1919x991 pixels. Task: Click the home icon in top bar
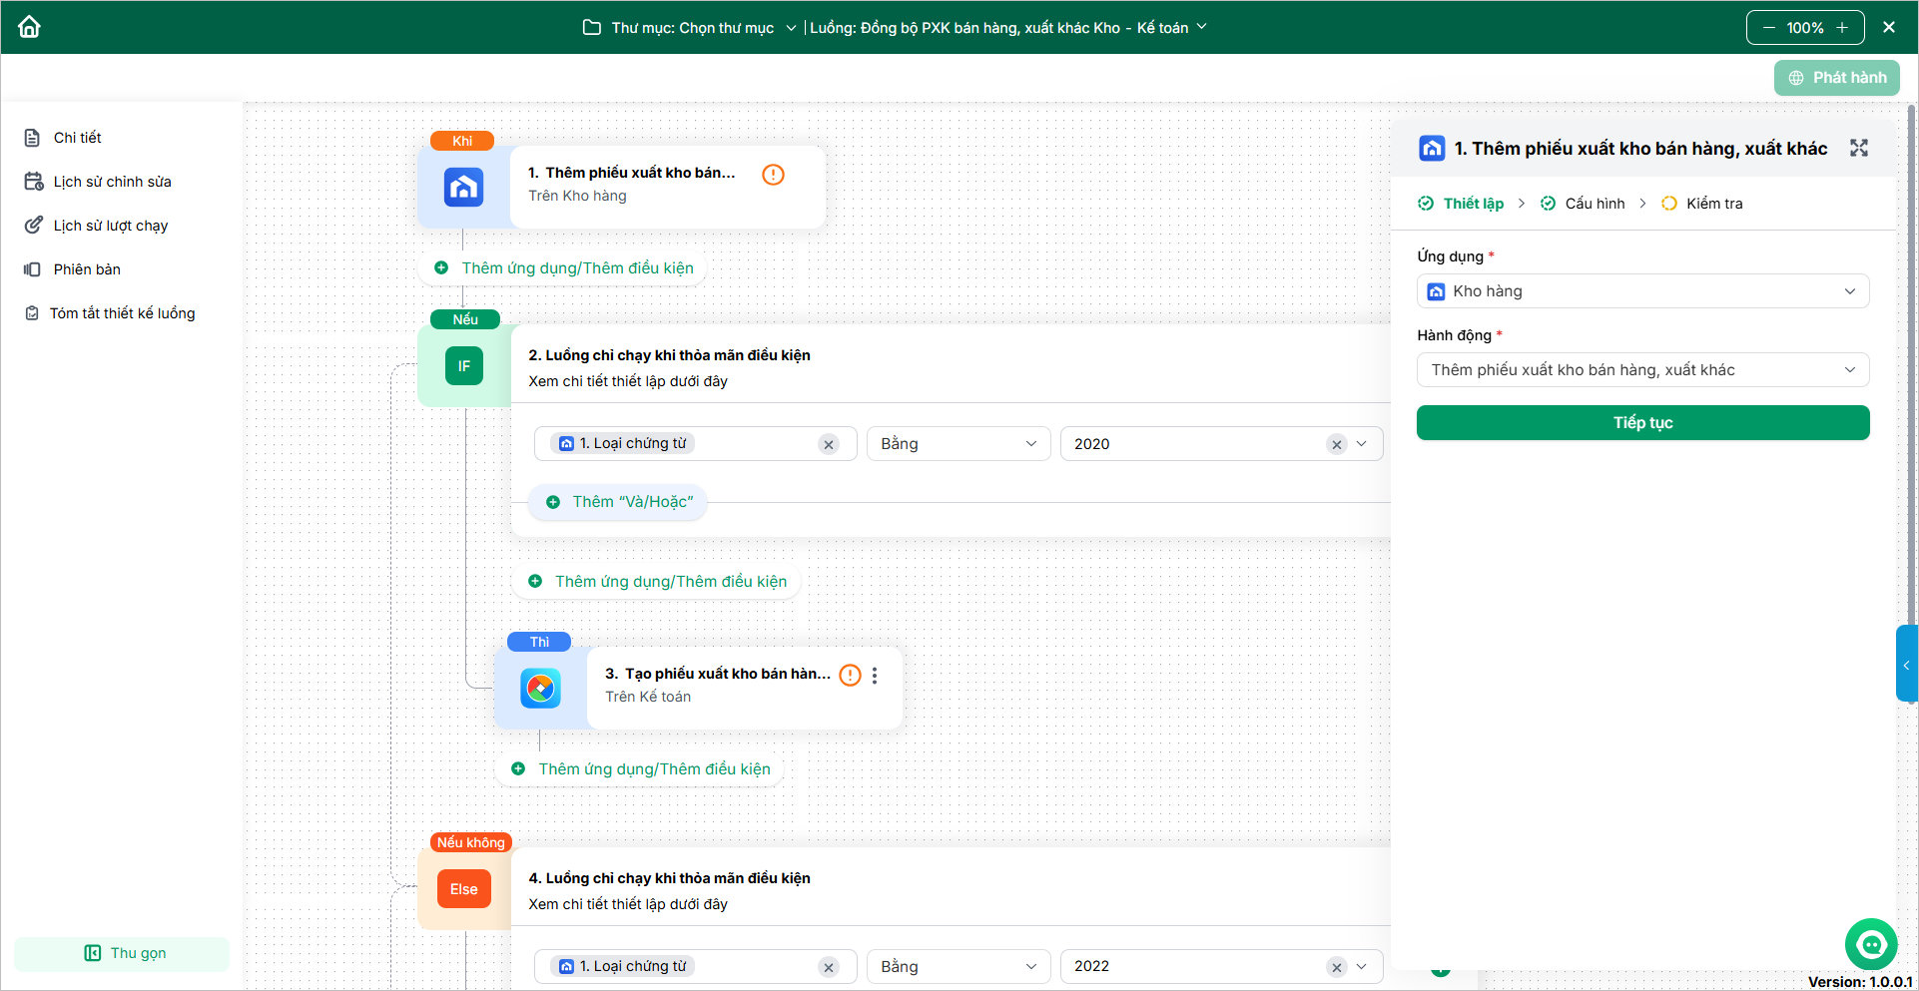30,27
